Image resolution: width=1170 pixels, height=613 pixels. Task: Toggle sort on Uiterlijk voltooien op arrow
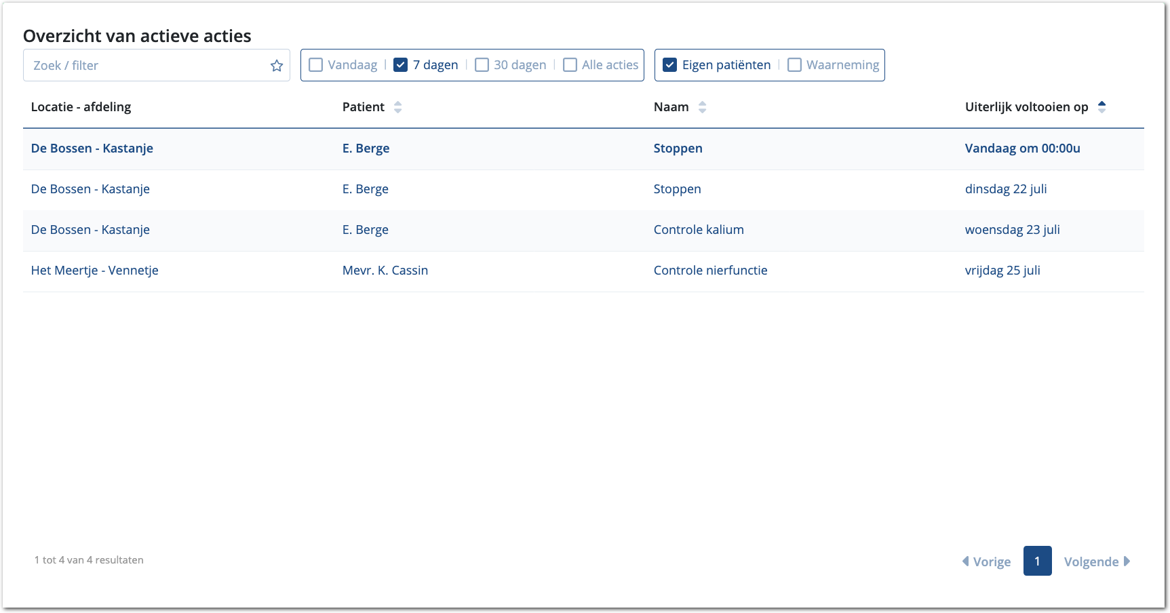click(x=1101, y=107)
